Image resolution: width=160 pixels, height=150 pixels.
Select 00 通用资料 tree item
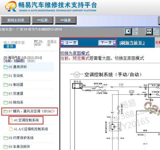[29, 67]
